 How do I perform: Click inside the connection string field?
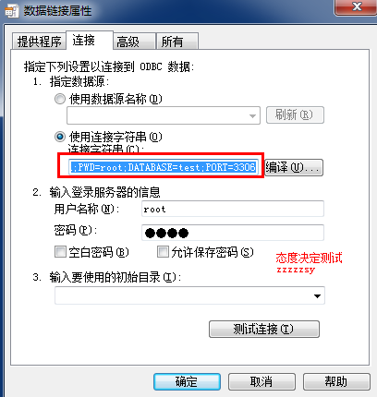pyautogui.click(x=164, y=167)
